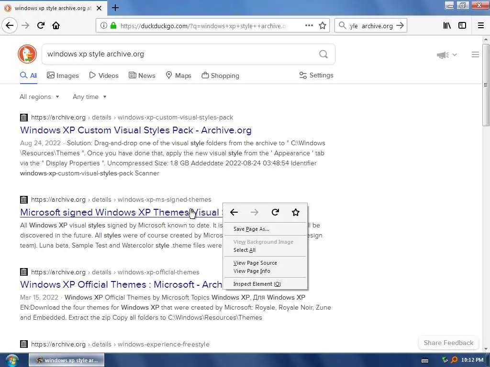Switch to the Videos tab
This screenshot has width=490, height=367.
pyautogui.click(x=104, y=76)
